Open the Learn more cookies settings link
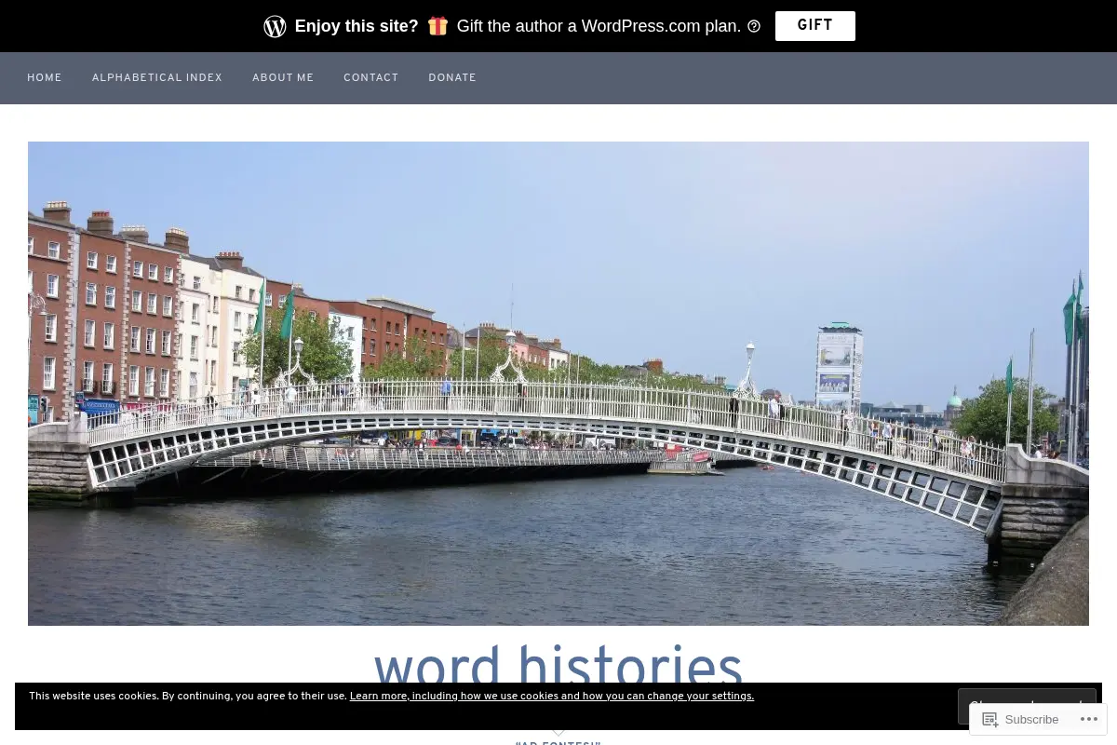The height and width of the screenshot is (745, 1117). tap(552, 697)
